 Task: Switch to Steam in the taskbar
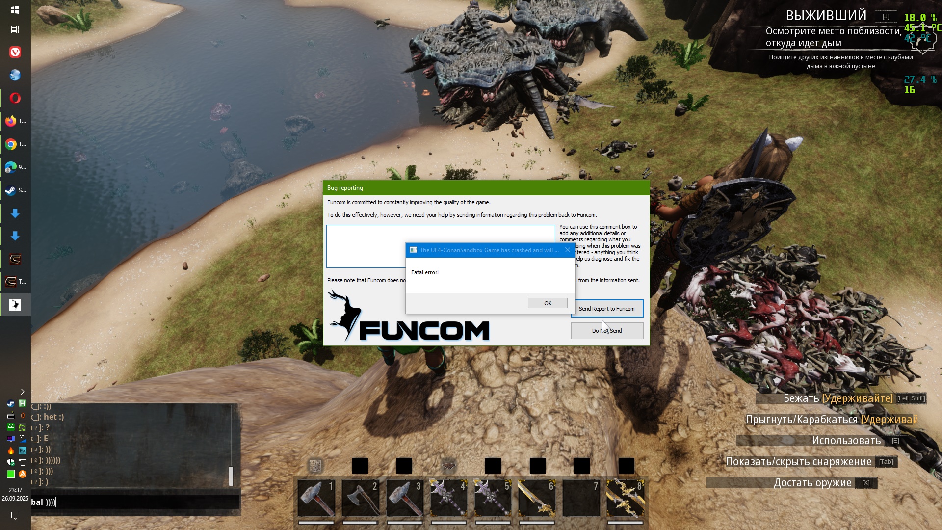click(x=15, y=190)
